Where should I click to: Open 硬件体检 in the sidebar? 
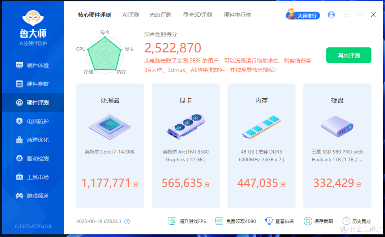click(x=33, y=65)
